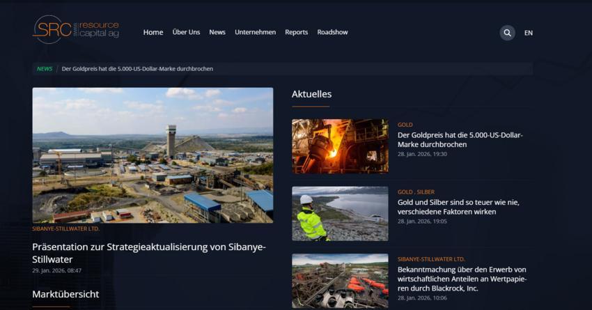Open article Gold und Silber sind so teuer wie nie
Image resolution: width=592 pixels, height=310 pixels.
(458, 207)
